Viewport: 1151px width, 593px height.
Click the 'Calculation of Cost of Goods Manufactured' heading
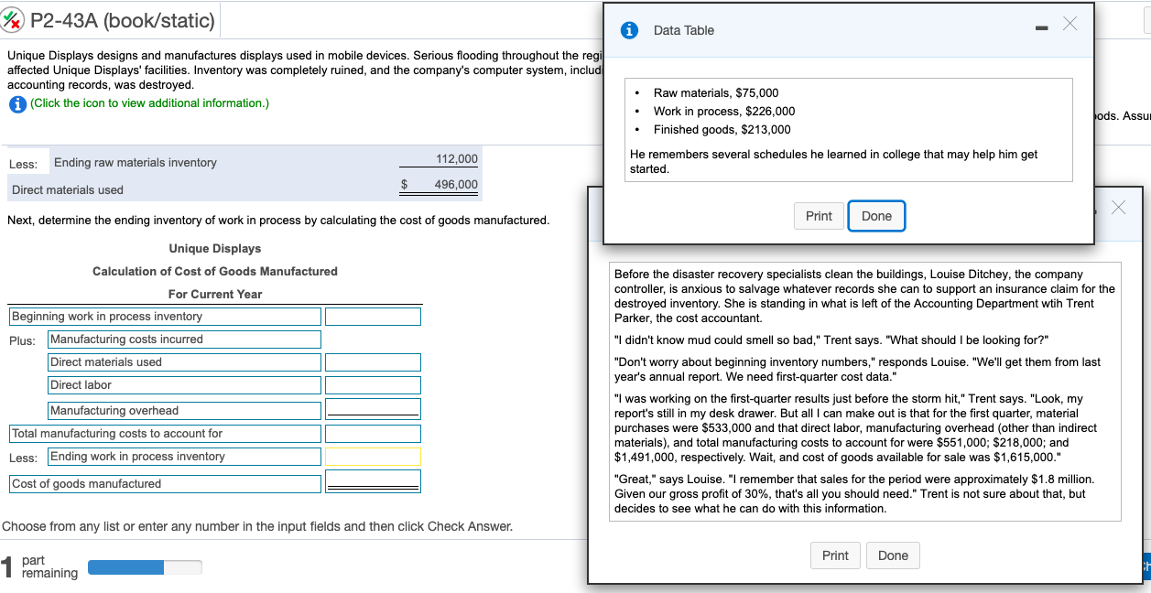click(215, 272)
